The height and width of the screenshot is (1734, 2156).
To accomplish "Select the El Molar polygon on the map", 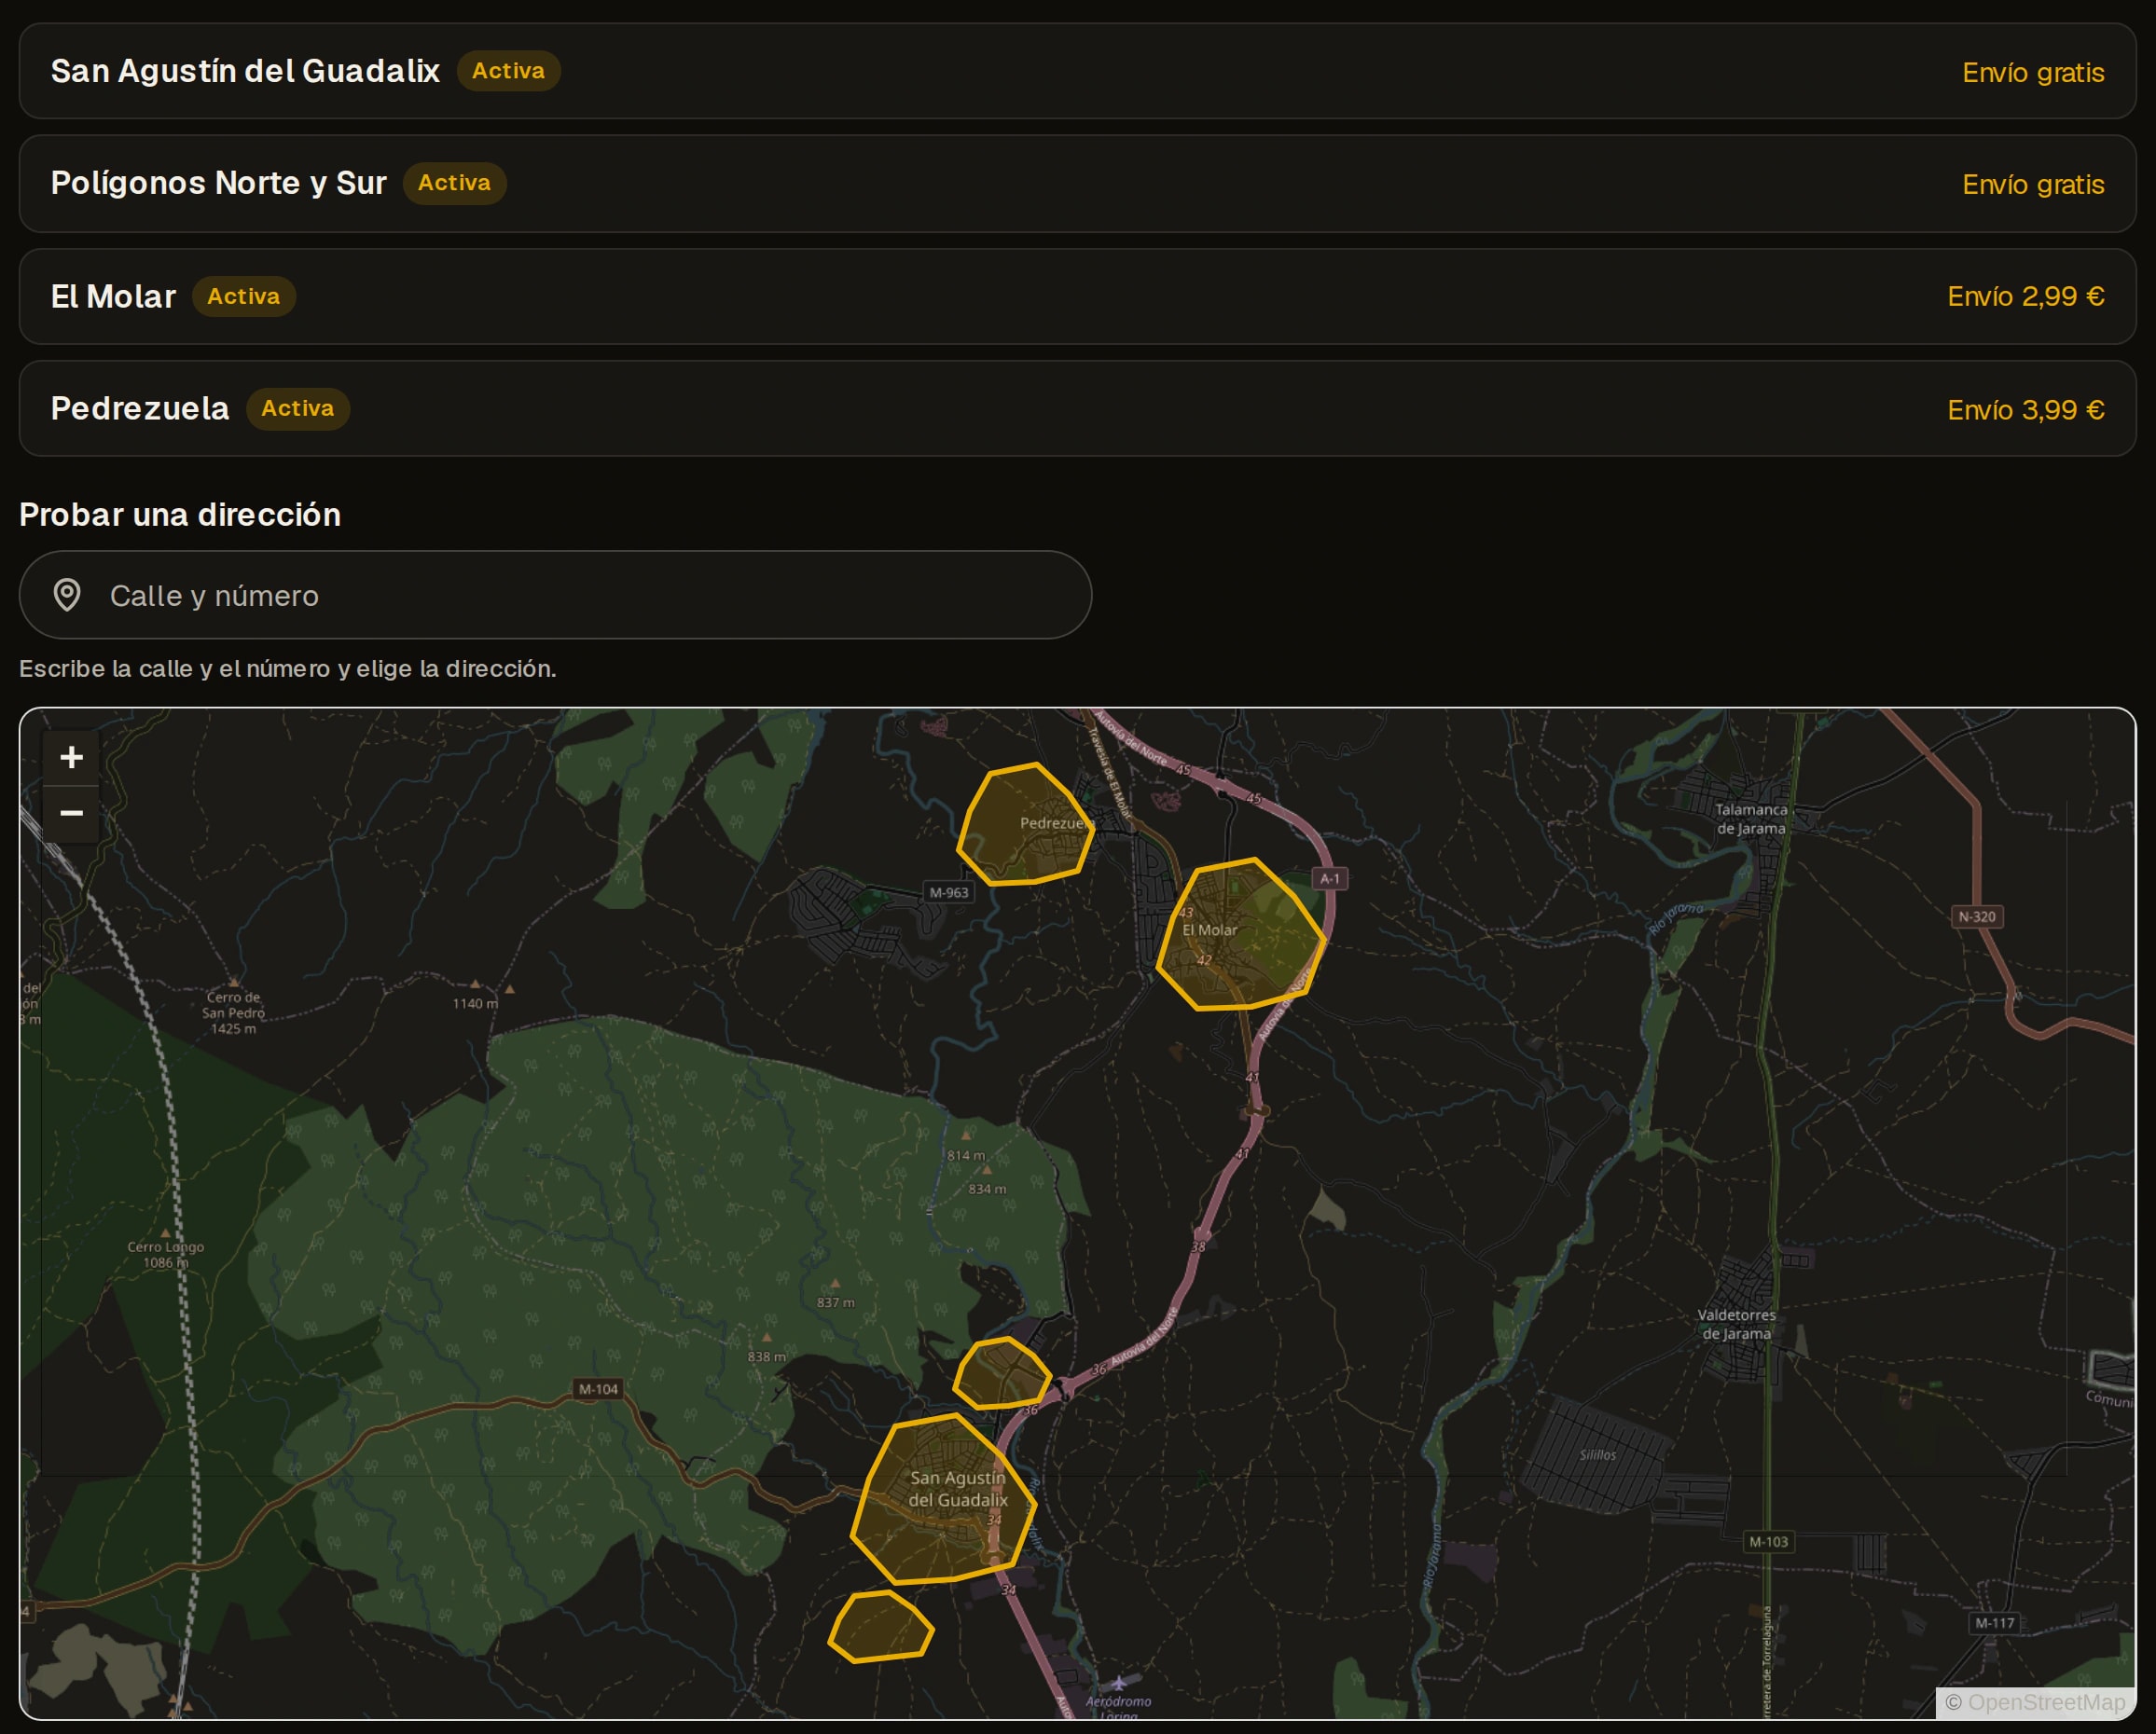I will point(1240,934).
